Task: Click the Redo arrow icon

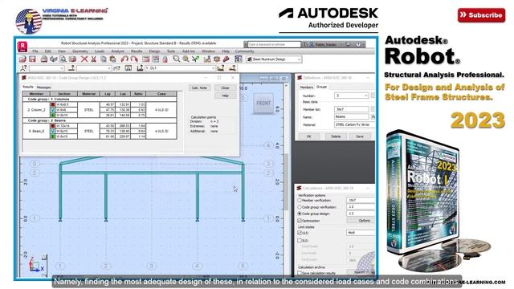Action: pos(134,59)
